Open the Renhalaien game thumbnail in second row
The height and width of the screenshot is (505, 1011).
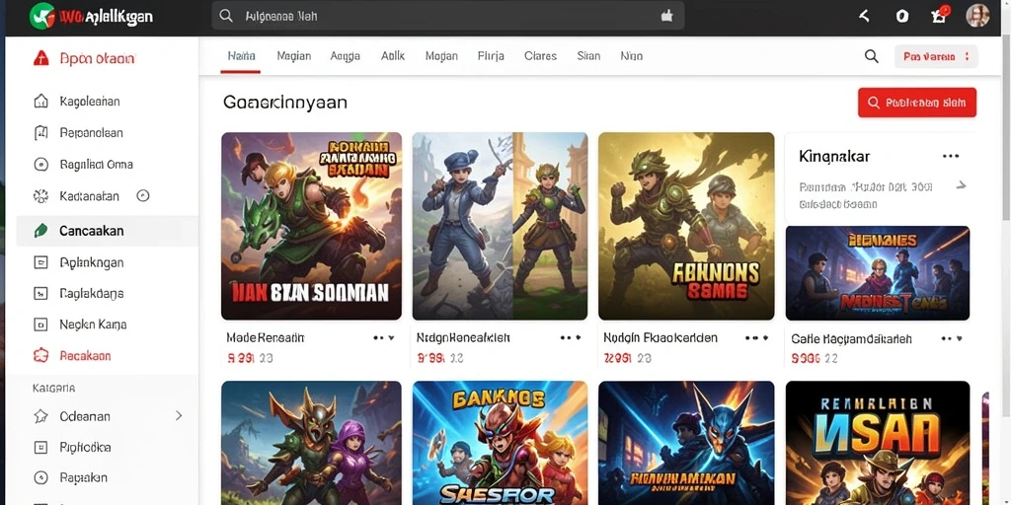[878, 443]
